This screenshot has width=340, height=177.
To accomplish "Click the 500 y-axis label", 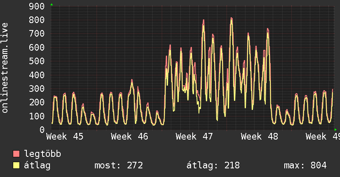I will point(37,61).
